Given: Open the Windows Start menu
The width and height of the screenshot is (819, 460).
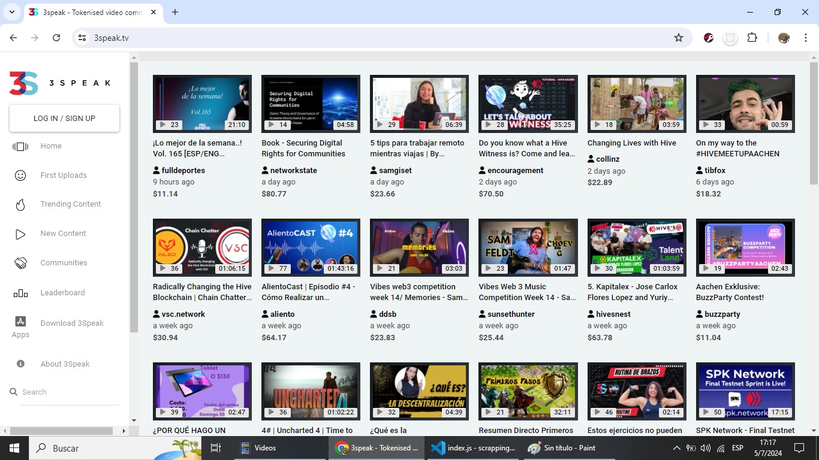Looking at the screenshot, I should [x=14, y=448].
